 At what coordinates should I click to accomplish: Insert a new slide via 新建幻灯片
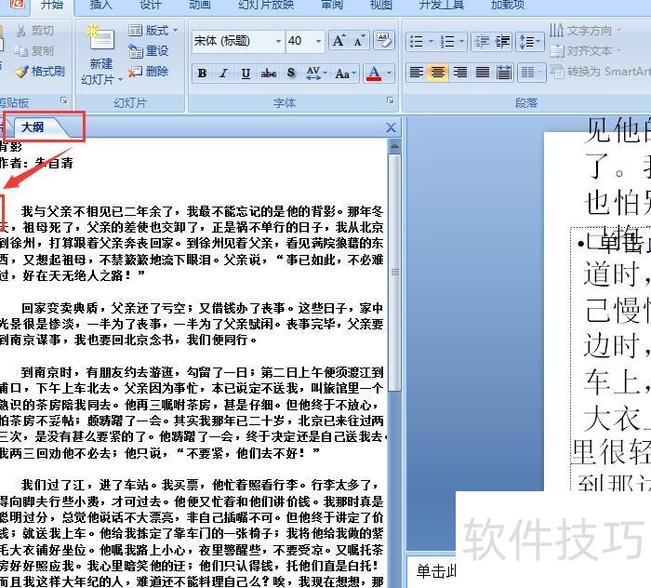click(x=101, y=55)
